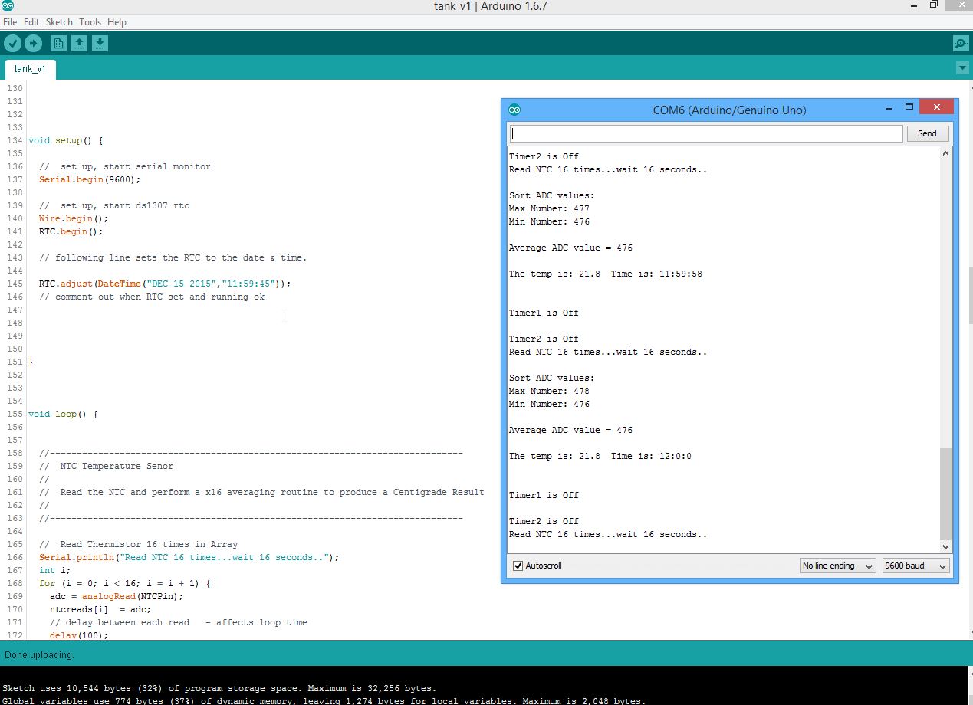Image resolution: width=973 pixels, height=705 pixels.
Task: Select the tank_v1 tab
Action: click(30, 69)
